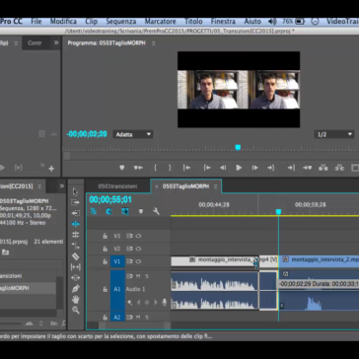
Task: Toggle nest-sequence insert mode button
Action: [94, 211]
